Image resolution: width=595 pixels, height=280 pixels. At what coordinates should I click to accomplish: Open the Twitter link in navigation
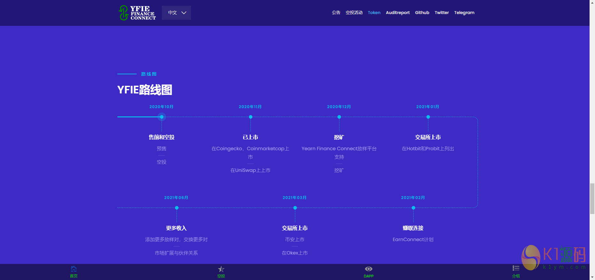coord(441,13)
